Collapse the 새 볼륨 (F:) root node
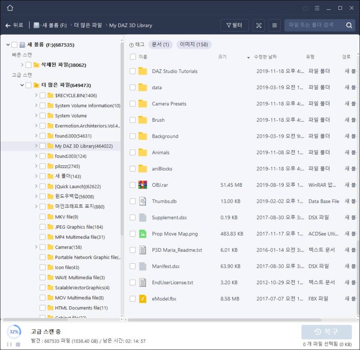Image resolution: width=360 pixels, height=350 pixels. [x=8, y=45]
